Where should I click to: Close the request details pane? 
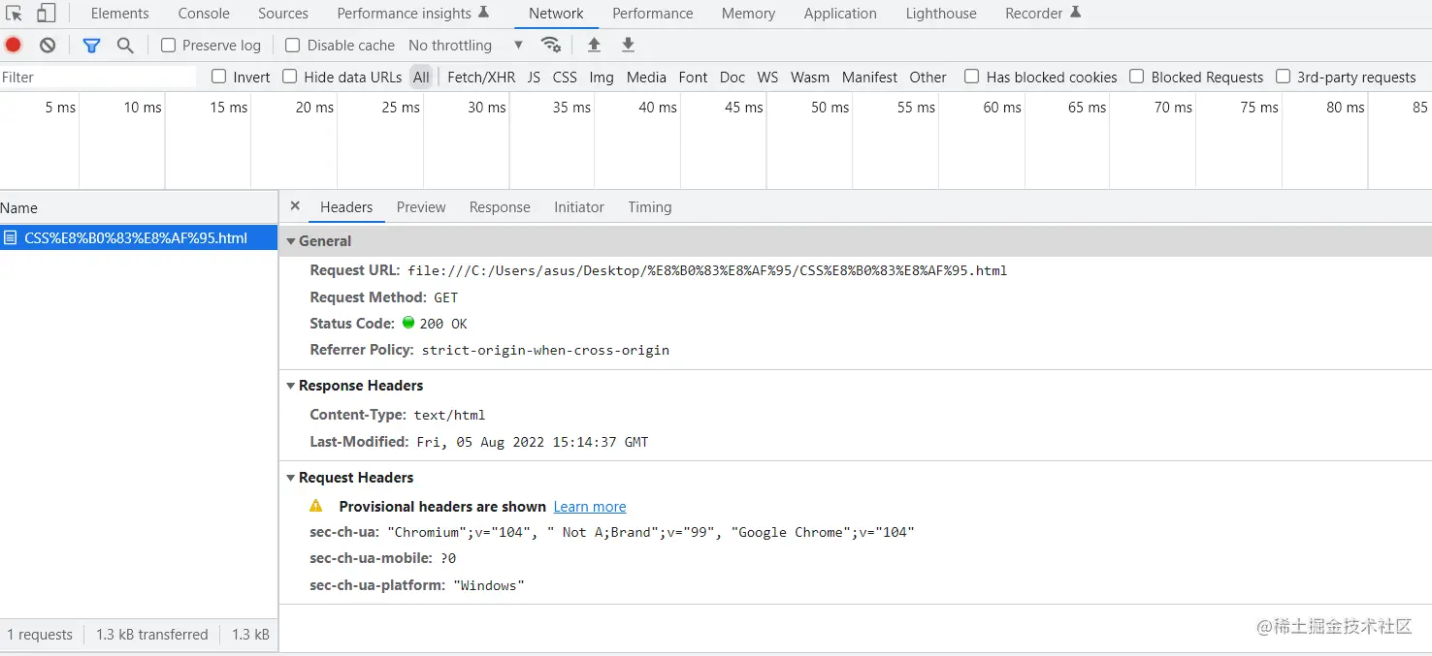point(295,206)
